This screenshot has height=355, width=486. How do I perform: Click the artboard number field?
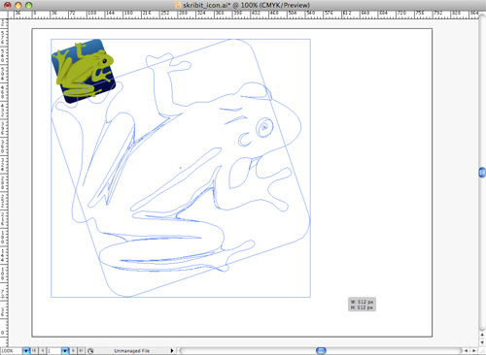pos(54,351)
